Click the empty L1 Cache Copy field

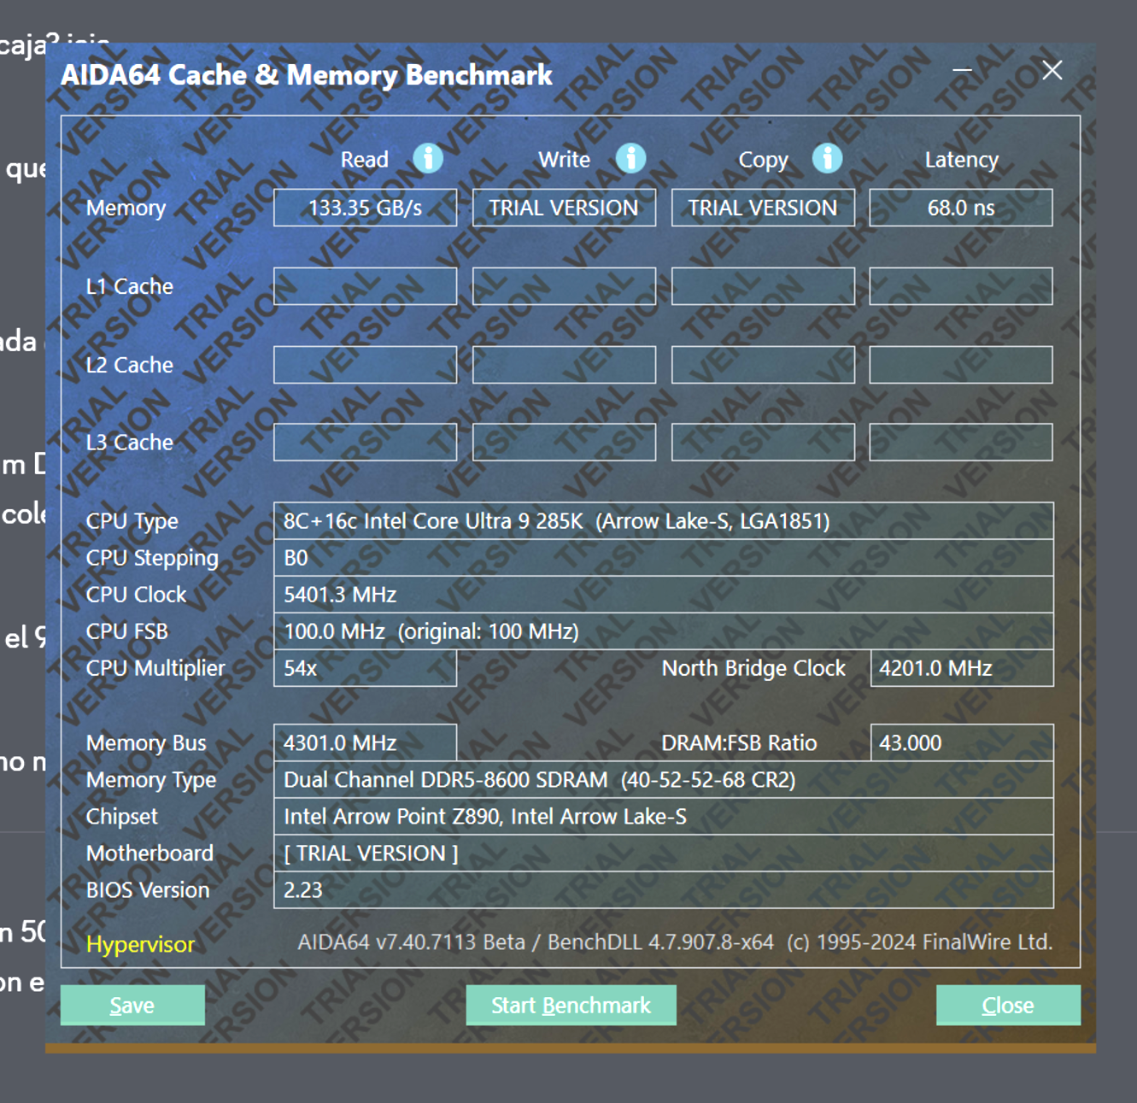pos(763,286)
